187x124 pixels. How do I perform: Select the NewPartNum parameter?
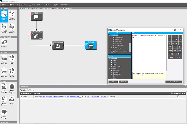(119, 37)
